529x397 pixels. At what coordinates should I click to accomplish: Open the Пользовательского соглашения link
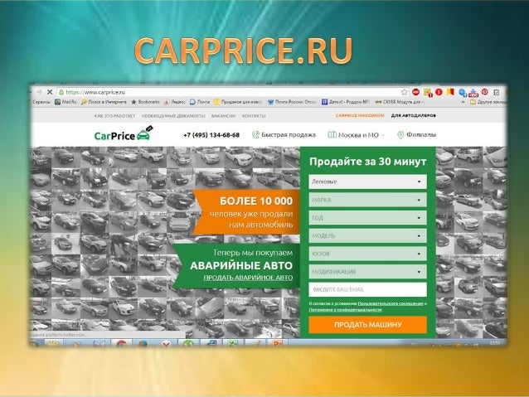[391, 303]
